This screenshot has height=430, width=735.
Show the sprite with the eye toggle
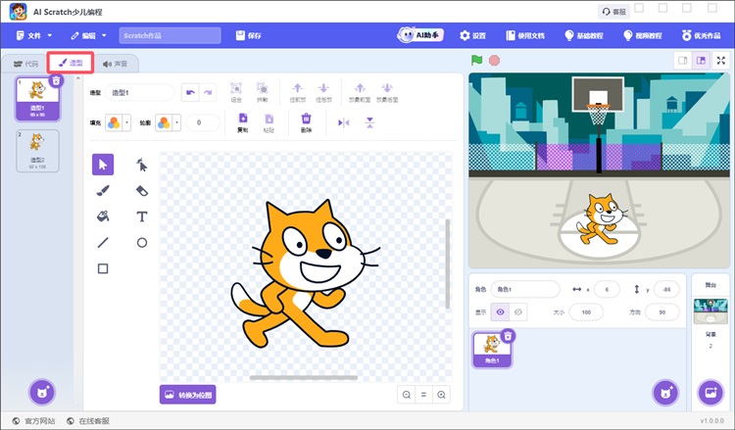tap(501, 311)
